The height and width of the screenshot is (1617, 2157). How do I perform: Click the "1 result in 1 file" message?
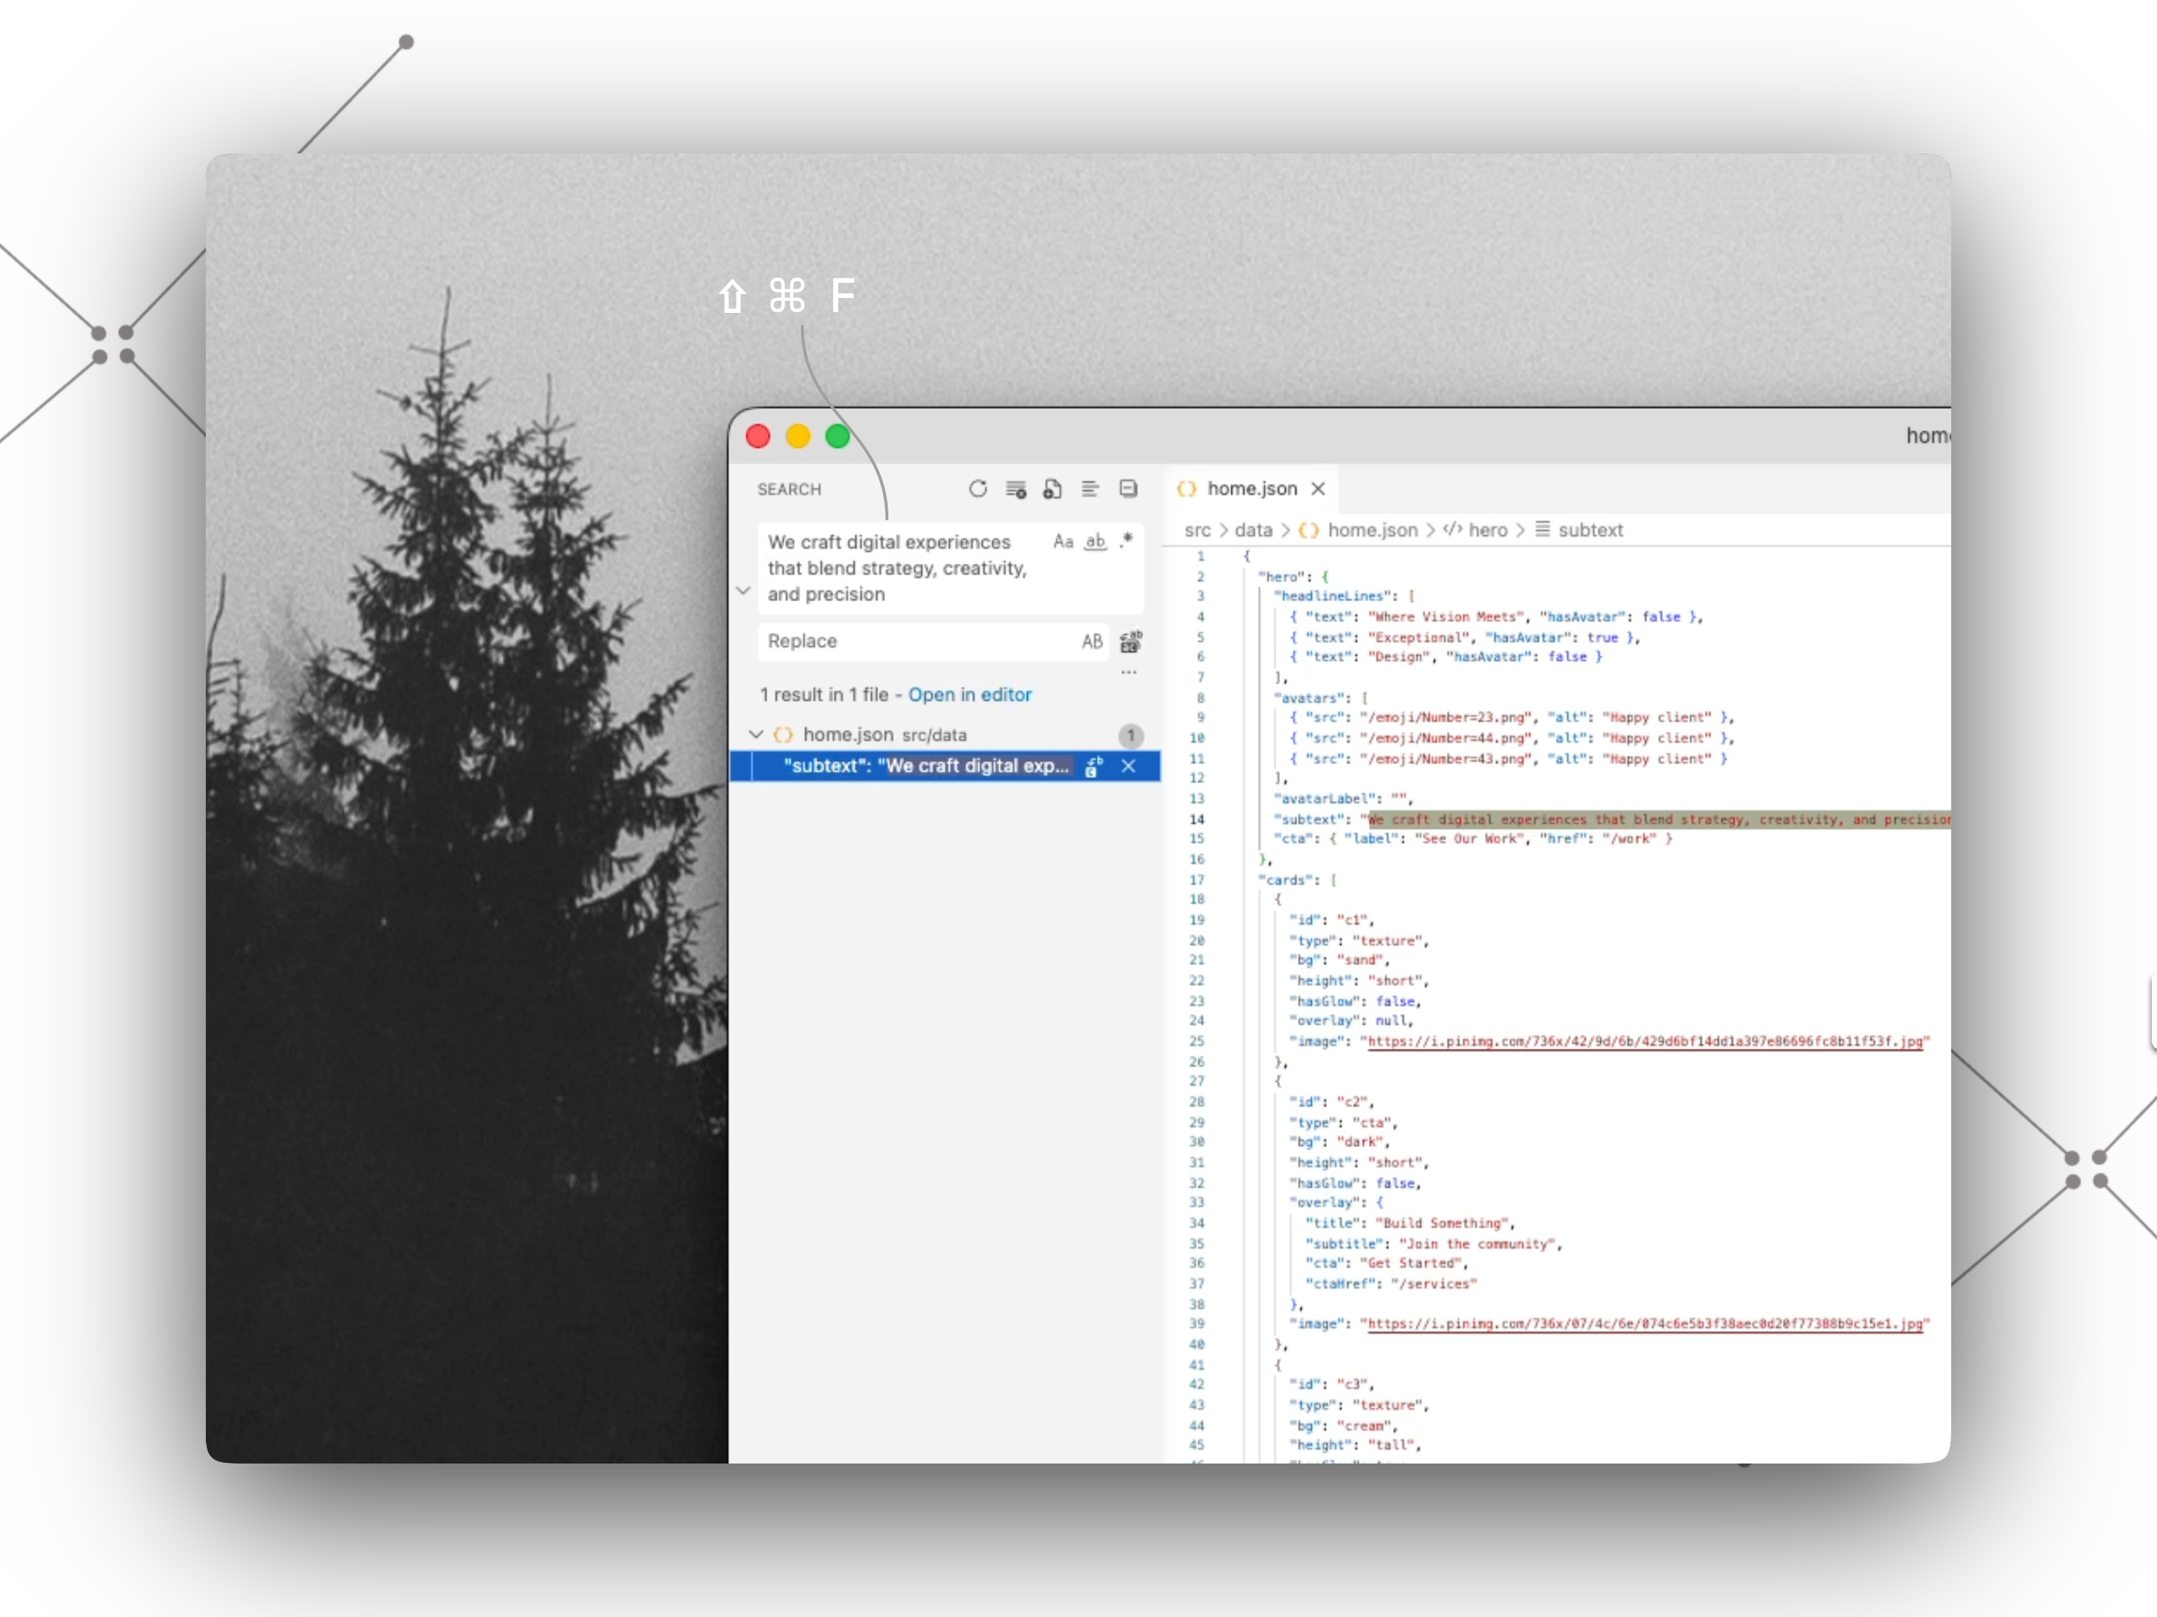[824, 695]
